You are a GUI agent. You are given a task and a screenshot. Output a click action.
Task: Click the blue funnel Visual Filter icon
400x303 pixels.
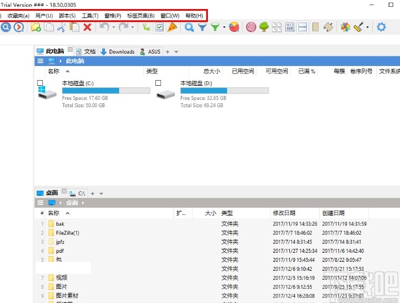(202, 27)
